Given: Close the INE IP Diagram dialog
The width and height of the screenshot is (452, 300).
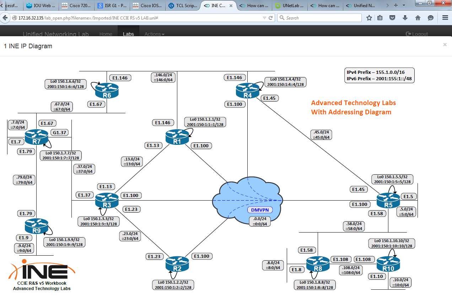Looking at the screenshot, I should coord(445,45).
